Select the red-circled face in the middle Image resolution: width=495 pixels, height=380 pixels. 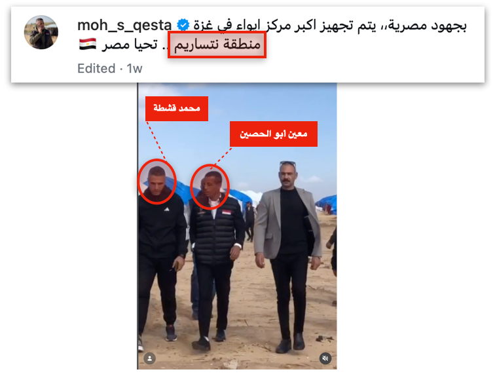(x=210, y=186)
